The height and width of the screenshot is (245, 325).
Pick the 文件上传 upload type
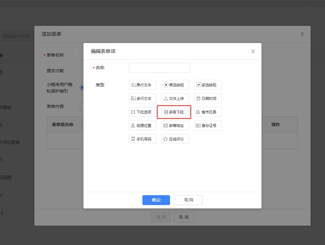pos(175,98)
